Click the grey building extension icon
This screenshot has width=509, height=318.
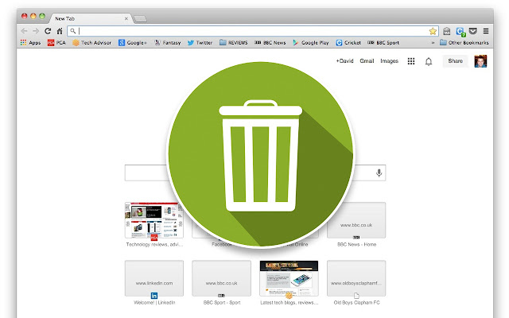tap(447, 31)
